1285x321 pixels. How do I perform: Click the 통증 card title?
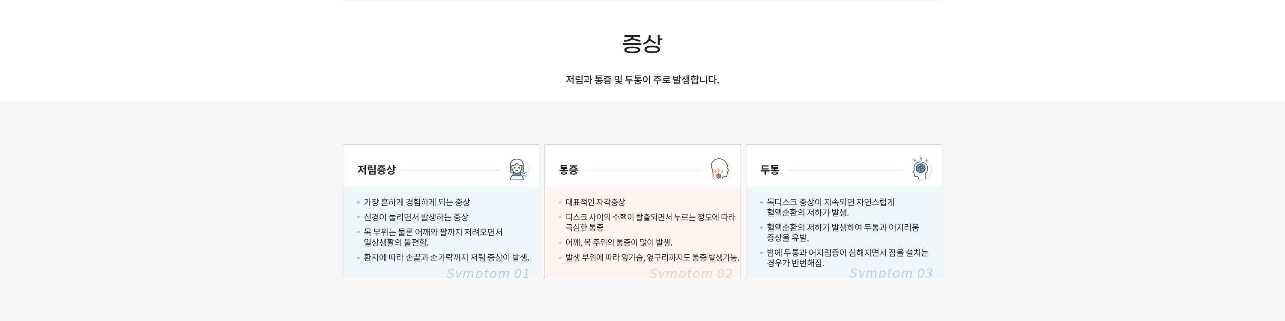pyautogui.click(x=568, y=170)
